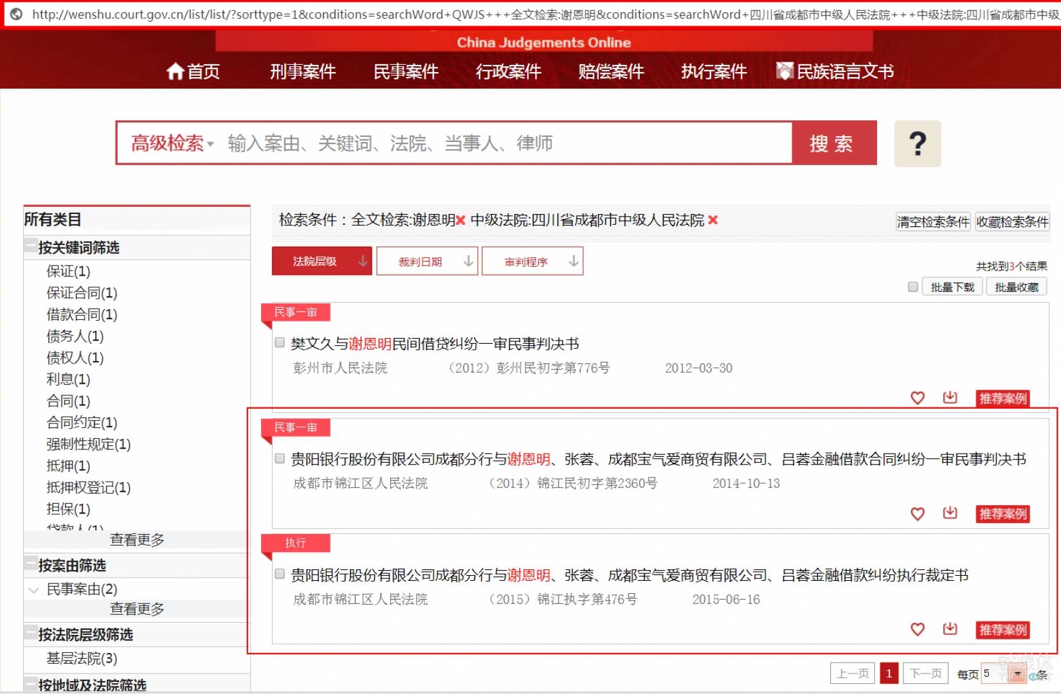The image size is (1061, 694).
Task: Filter by 基层法院(3)
Action: coord(82,658)
